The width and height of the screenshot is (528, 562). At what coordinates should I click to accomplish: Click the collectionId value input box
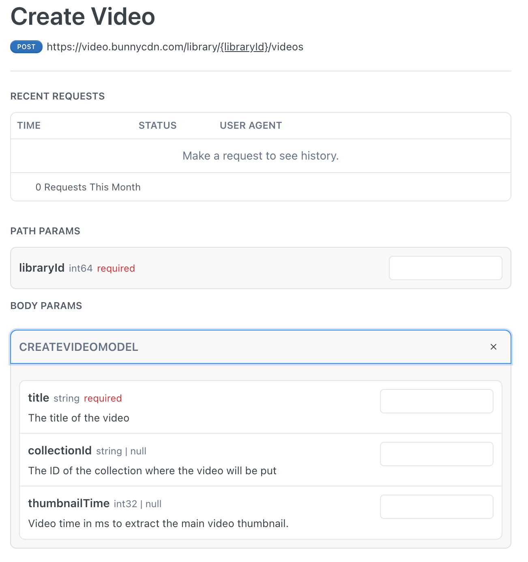[436, 454]
